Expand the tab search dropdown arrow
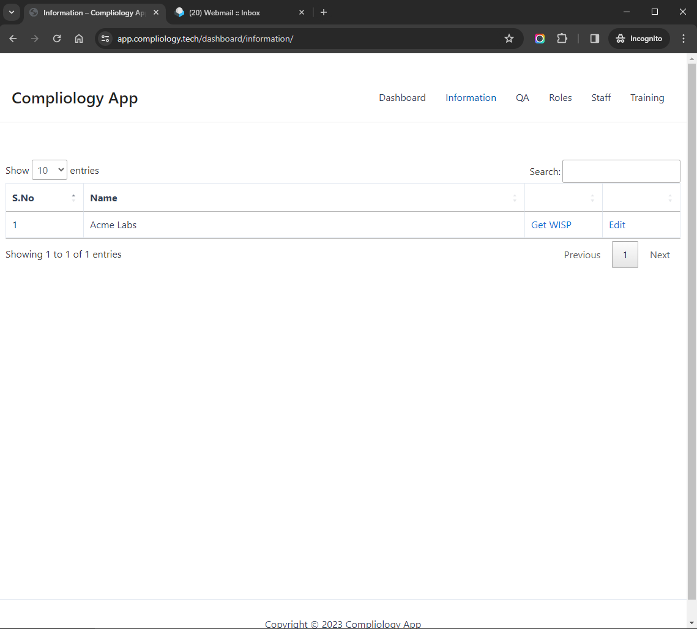Viewport: 697px width, 629px height. click(12, 12)
